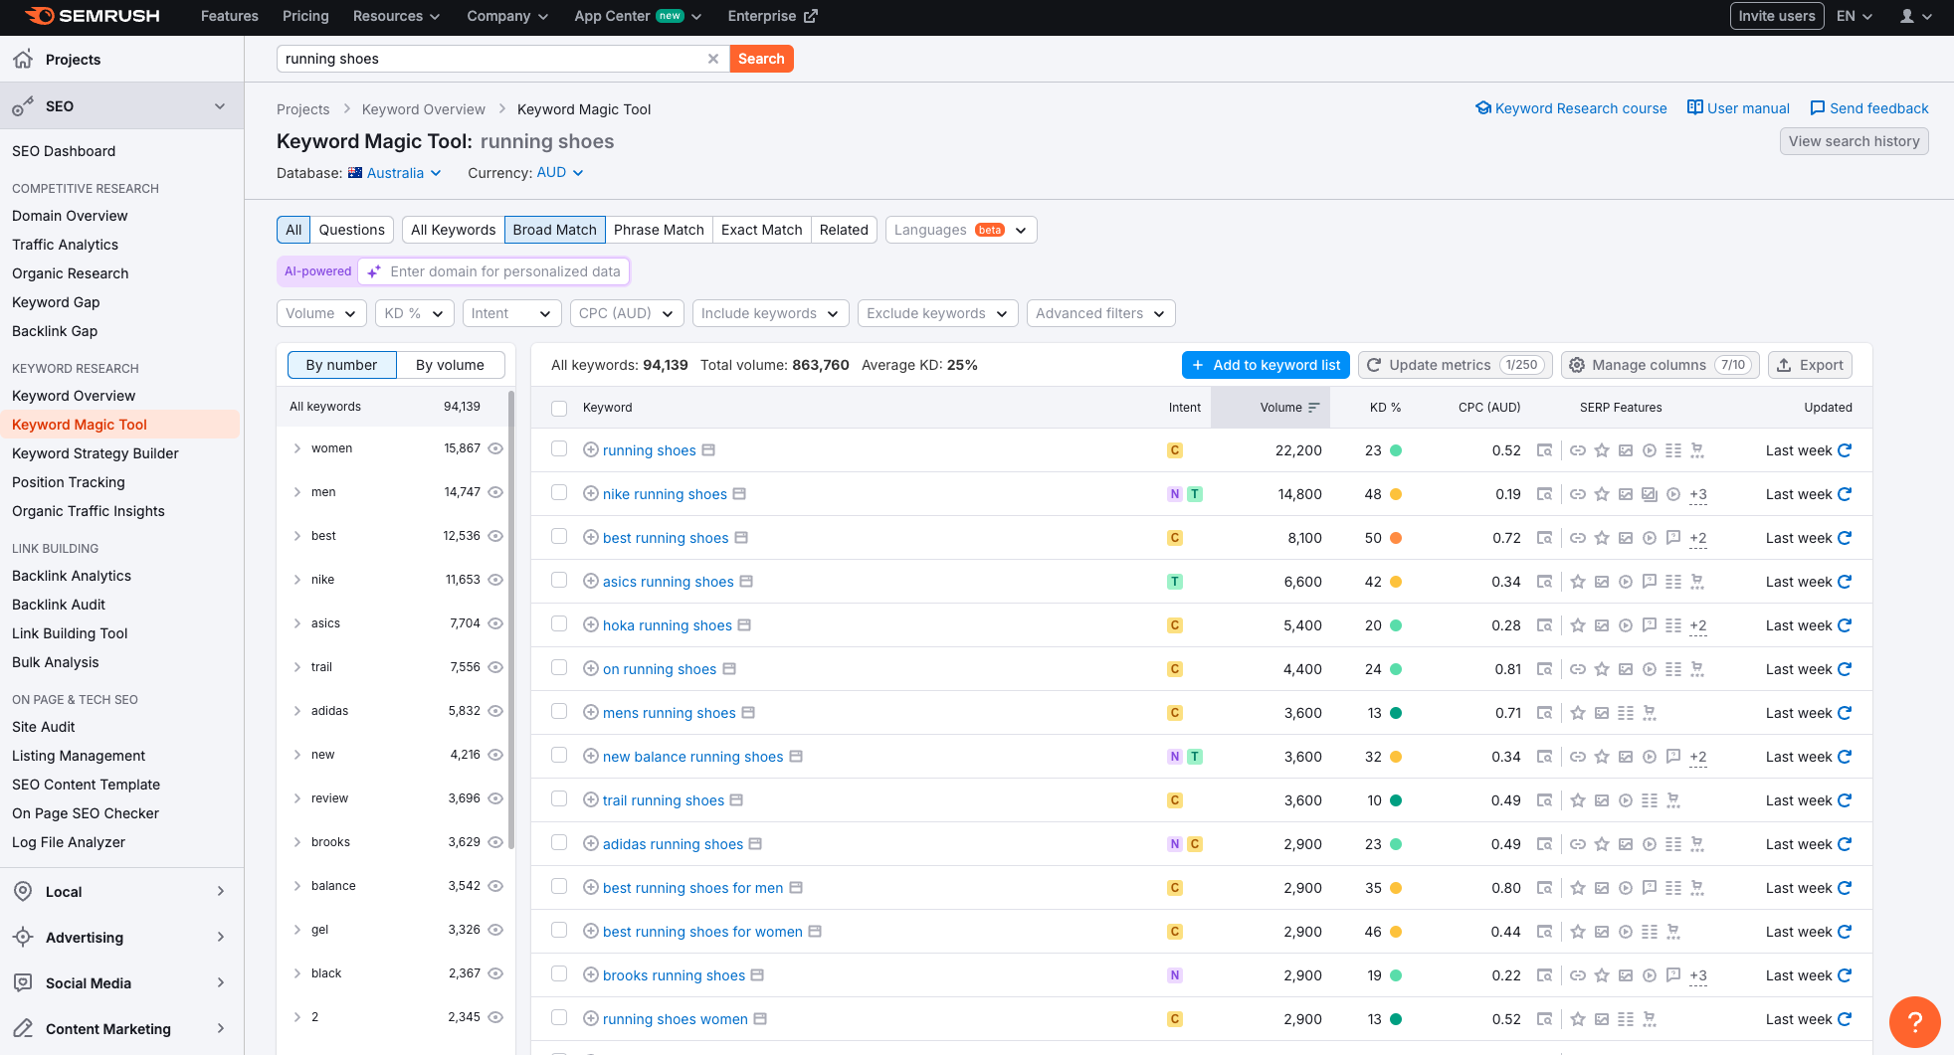Open the KD % filter dropdown
This screenshot has width=1954, height=1055.
(x=414, y=313)
